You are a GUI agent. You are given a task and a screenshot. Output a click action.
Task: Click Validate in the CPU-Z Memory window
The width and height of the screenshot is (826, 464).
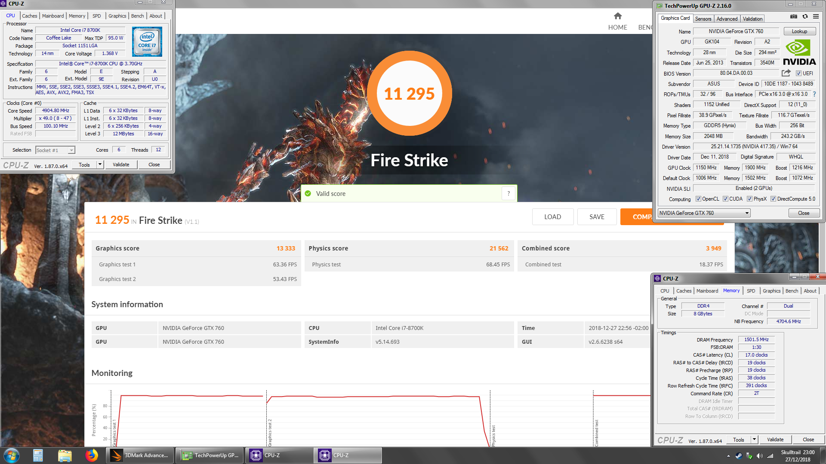coord(775,440)
